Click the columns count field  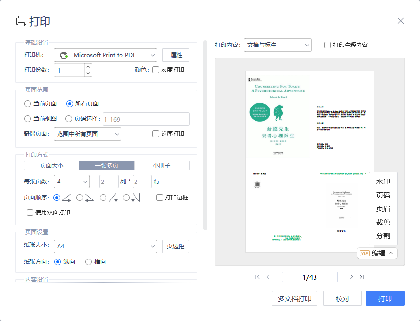pyautogui.click(x=109, y=182)
